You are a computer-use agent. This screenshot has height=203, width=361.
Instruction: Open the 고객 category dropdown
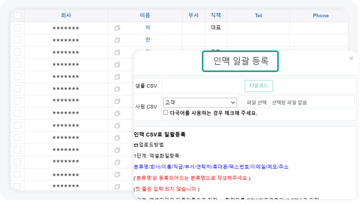click(x=200, y=103)
